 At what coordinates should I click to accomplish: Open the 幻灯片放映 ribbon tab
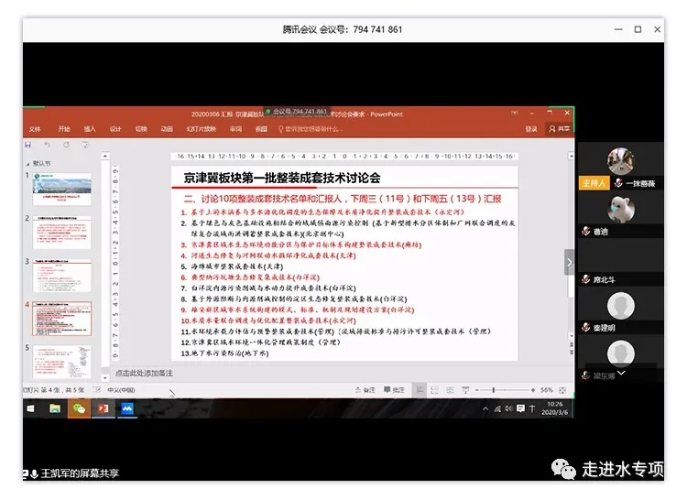tap(201, 129)
